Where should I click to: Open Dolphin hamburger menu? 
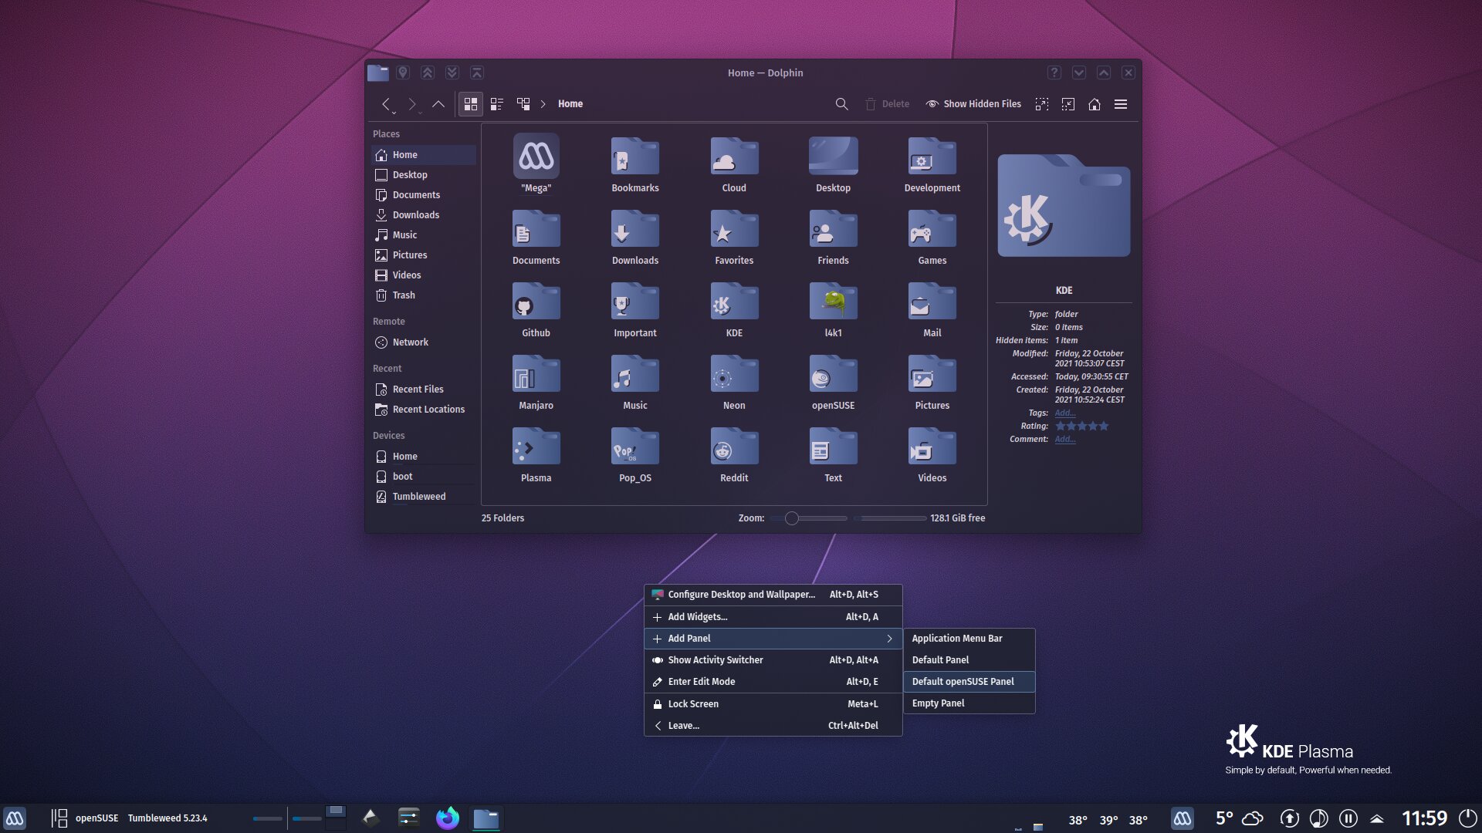pyautogui.click(x=1121, y=104)
